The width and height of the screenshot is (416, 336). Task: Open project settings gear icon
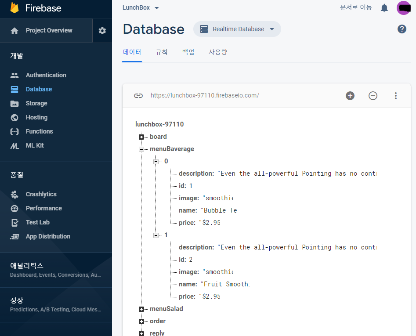[102, 31]
